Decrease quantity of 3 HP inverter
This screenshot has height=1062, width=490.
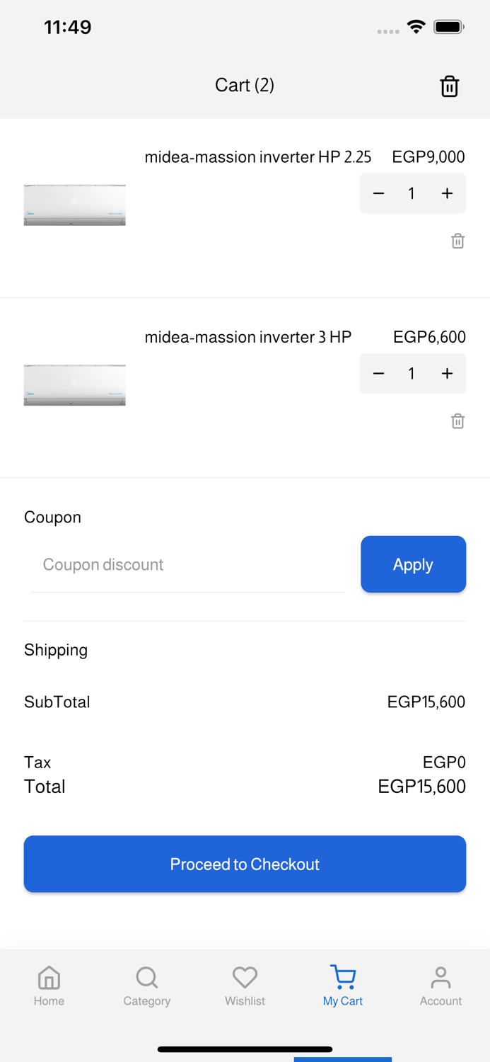[x=379, y=373]
